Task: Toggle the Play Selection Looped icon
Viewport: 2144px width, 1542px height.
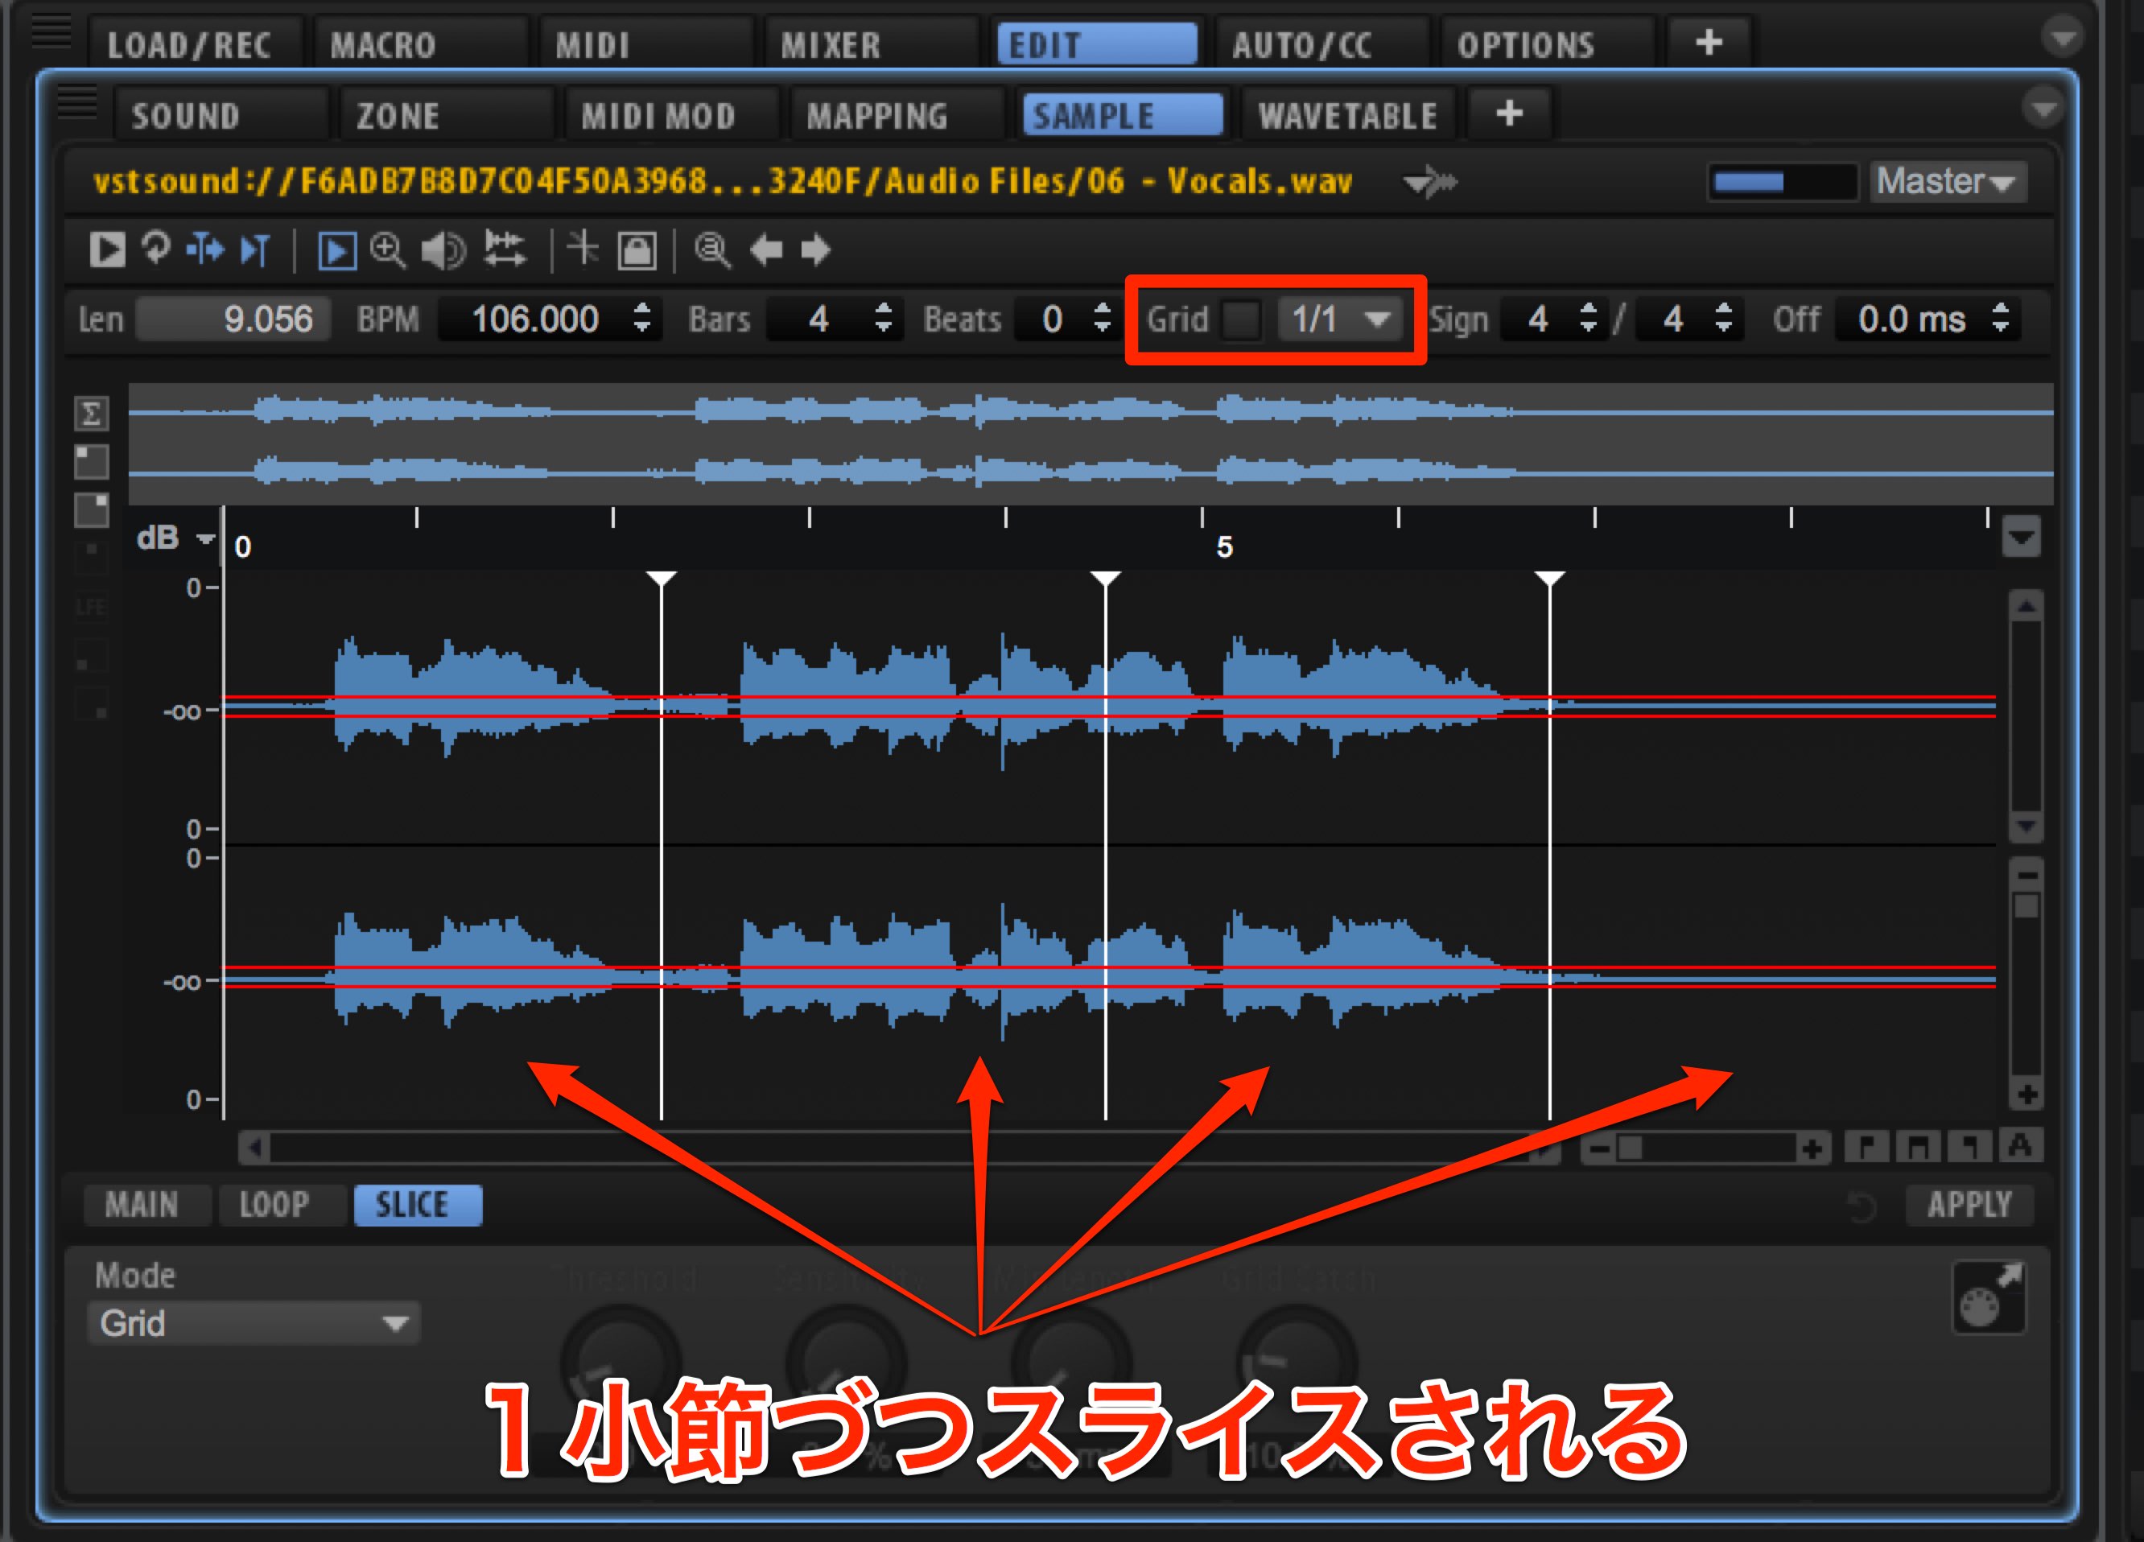Action: 156,250
